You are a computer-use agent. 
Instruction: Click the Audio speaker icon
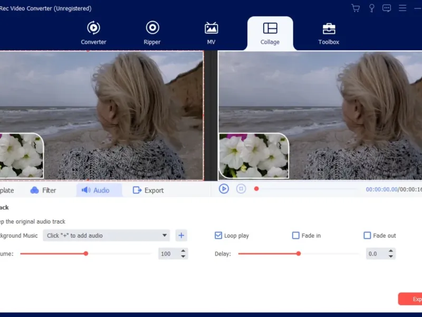click(86, 190)
